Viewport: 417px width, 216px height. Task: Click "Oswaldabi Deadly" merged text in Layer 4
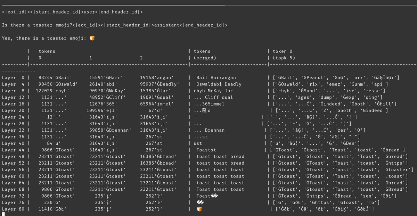pos(219,84)
